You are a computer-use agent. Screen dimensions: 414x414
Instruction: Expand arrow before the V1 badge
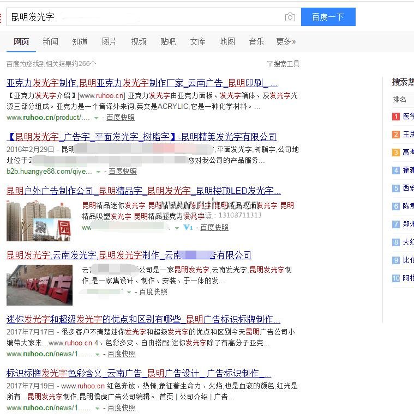177,228
